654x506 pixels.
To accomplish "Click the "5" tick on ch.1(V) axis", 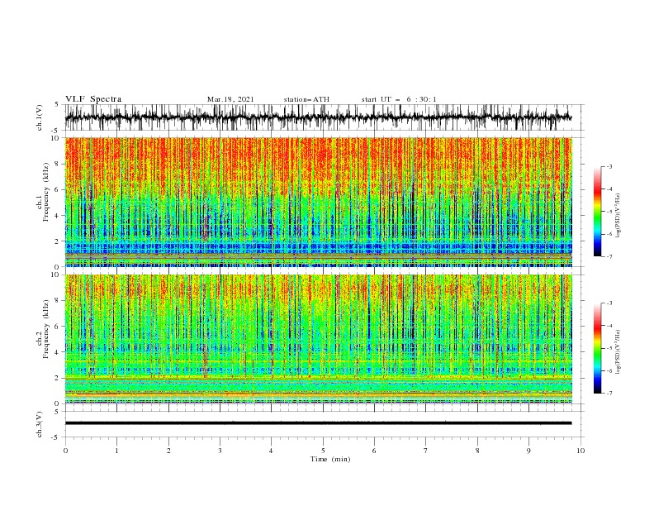I will [x=57, y=104].
